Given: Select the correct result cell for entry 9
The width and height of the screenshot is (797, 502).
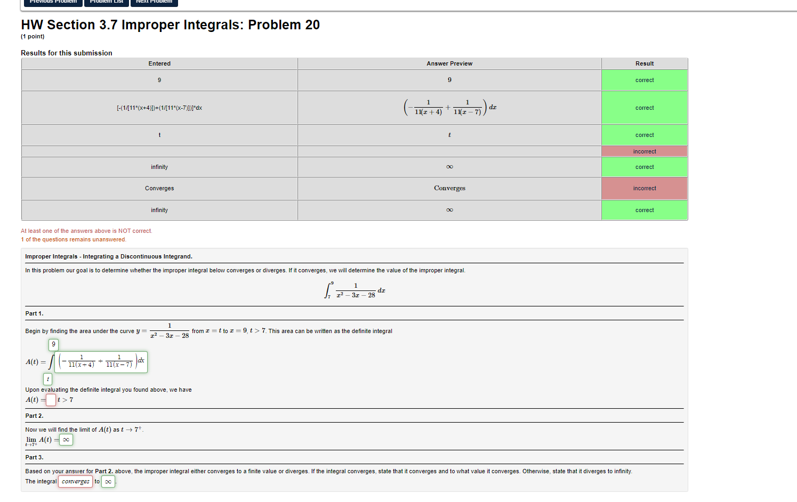Looking at the screenshot, I should (x=644, y=80).
